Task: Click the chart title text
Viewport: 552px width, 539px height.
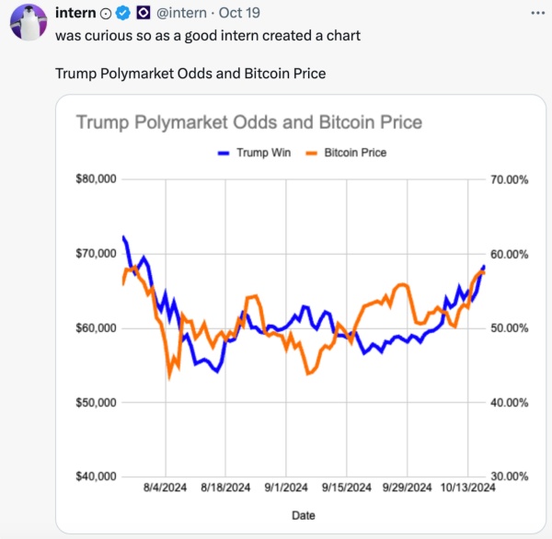Action: pos(249,122)
